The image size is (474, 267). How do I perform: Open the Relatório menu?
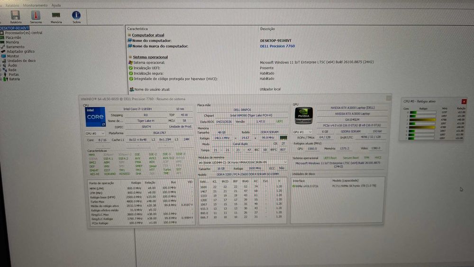click(x=12, y=5)
